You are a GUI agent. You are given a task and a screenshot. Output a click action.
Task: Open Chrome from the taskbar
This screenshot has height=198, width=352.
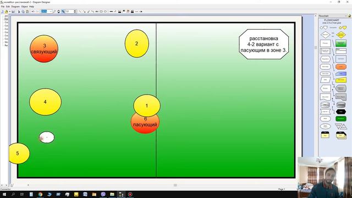pyautogui.click(x=40, y=194)
